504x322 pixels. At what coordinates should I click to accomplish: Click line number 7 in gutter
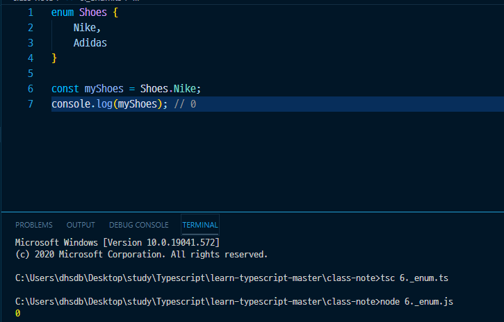pyautogui.click(x=31, y=104)
